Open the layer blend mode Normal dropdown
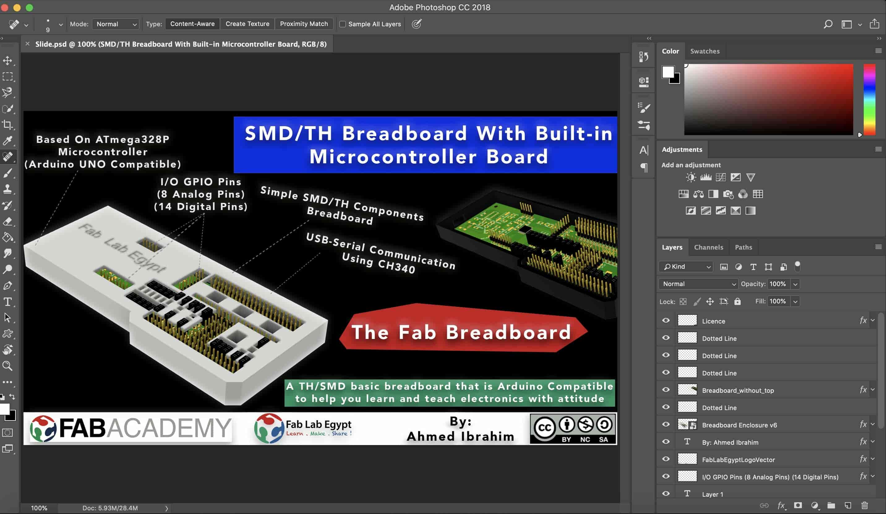 click(x=698, y=284)
